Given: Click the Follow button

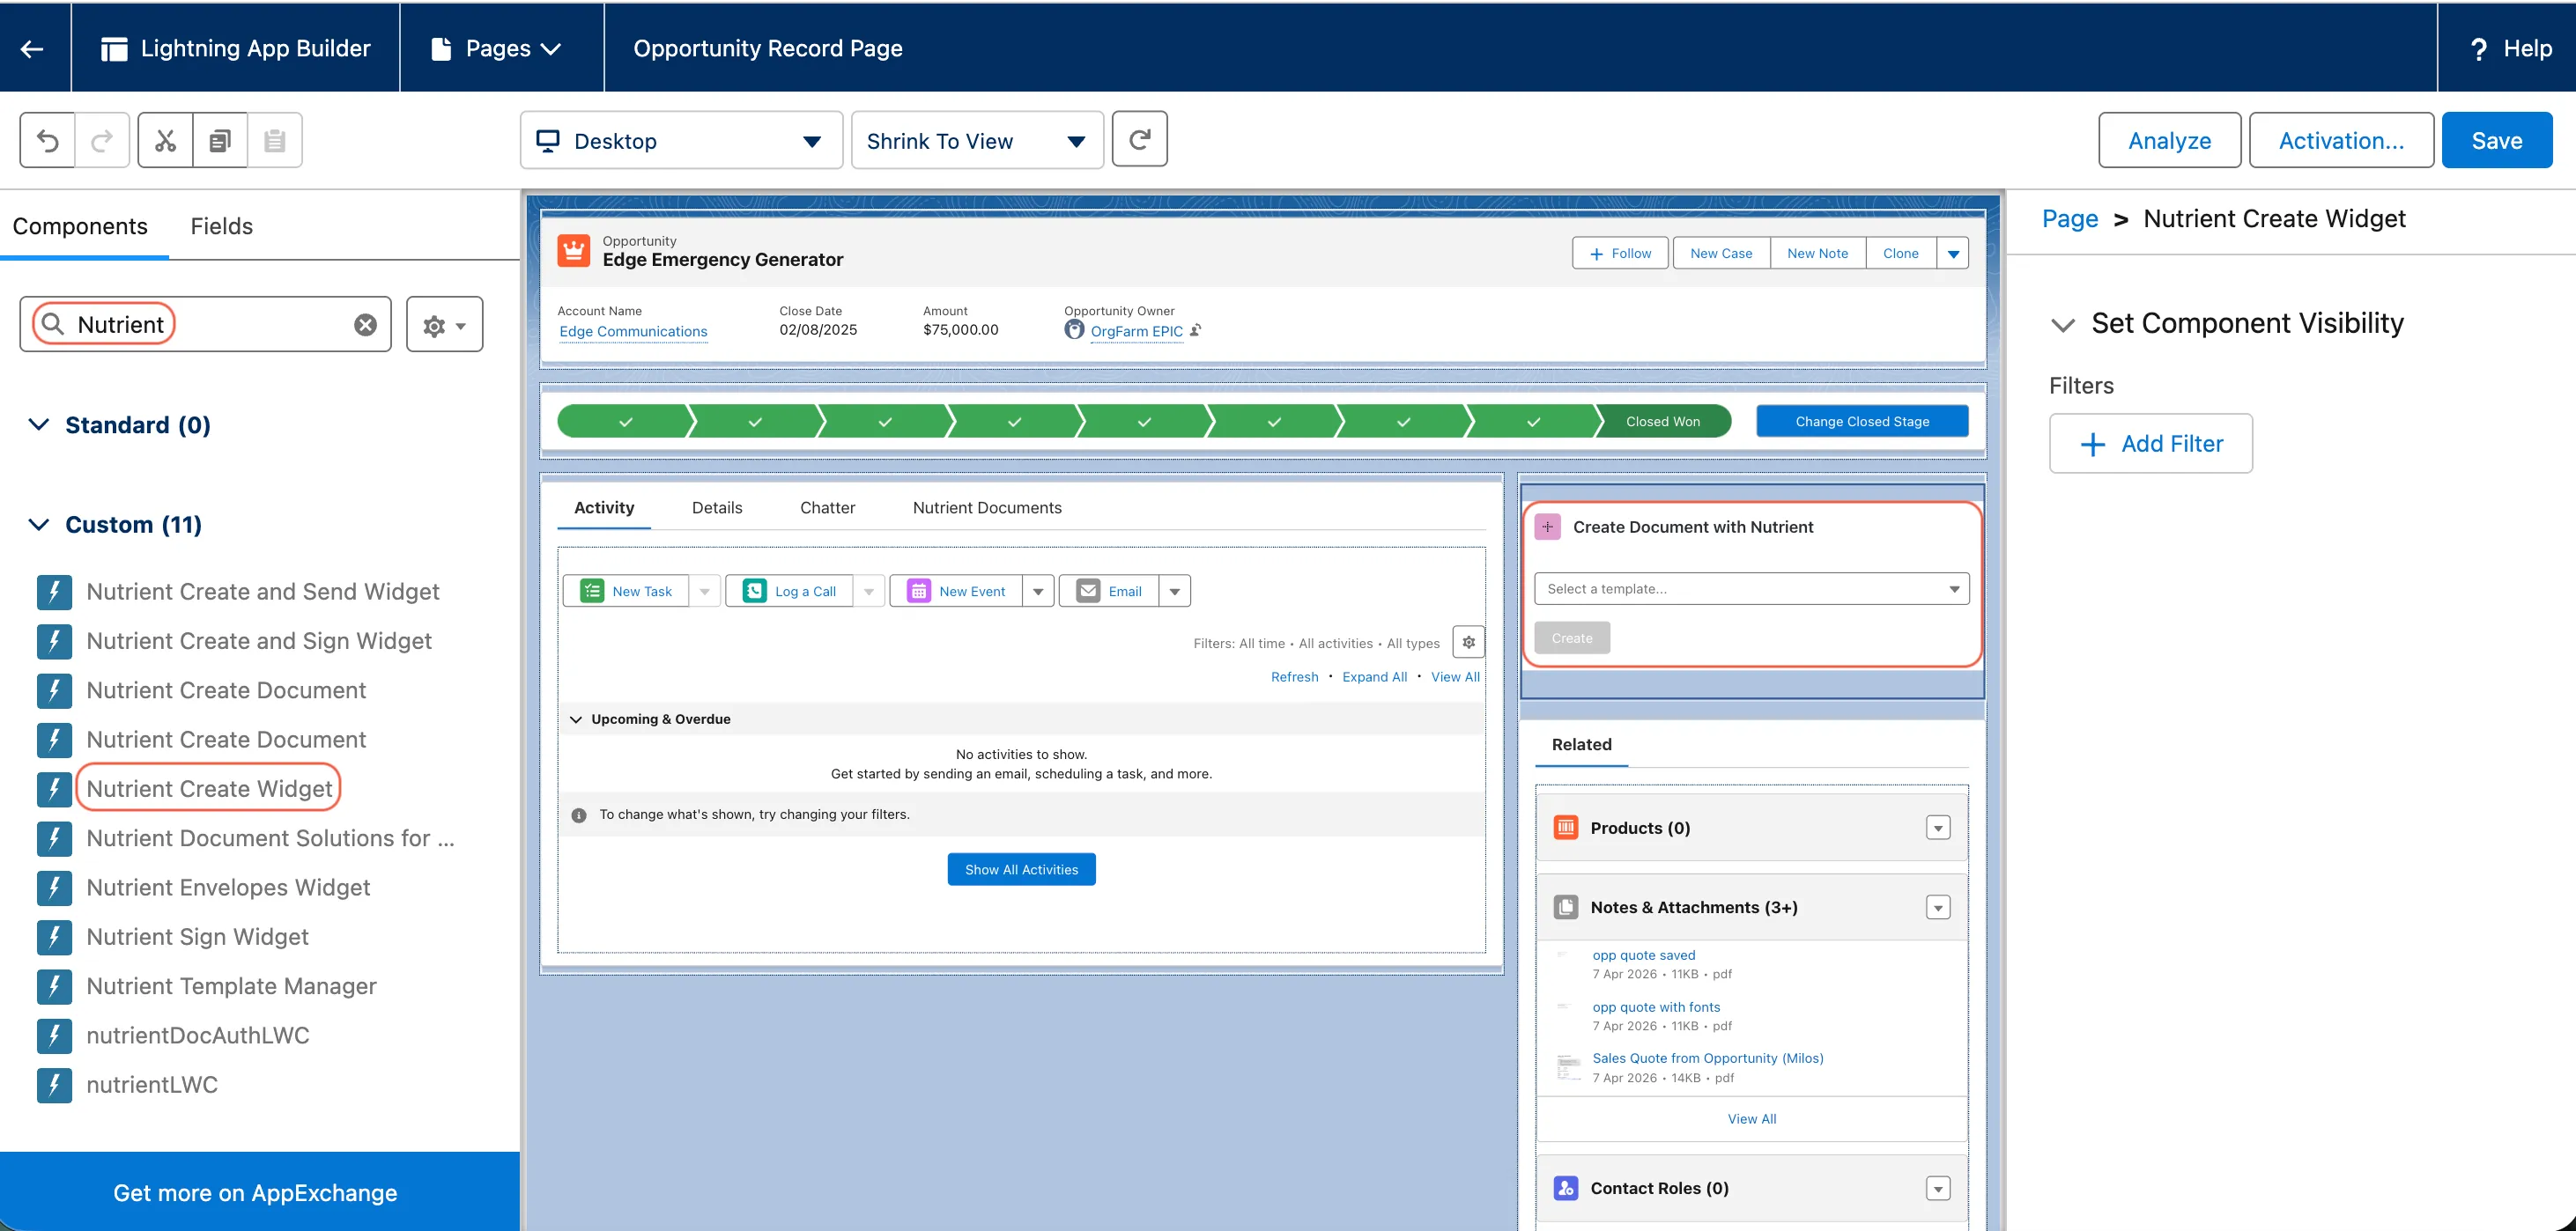Looking at the screenshot, I should click(x=1620, y=254).
